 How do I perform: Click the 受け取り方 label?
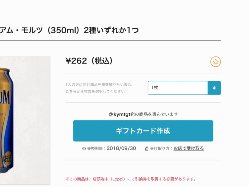click(x=162, y=149)
